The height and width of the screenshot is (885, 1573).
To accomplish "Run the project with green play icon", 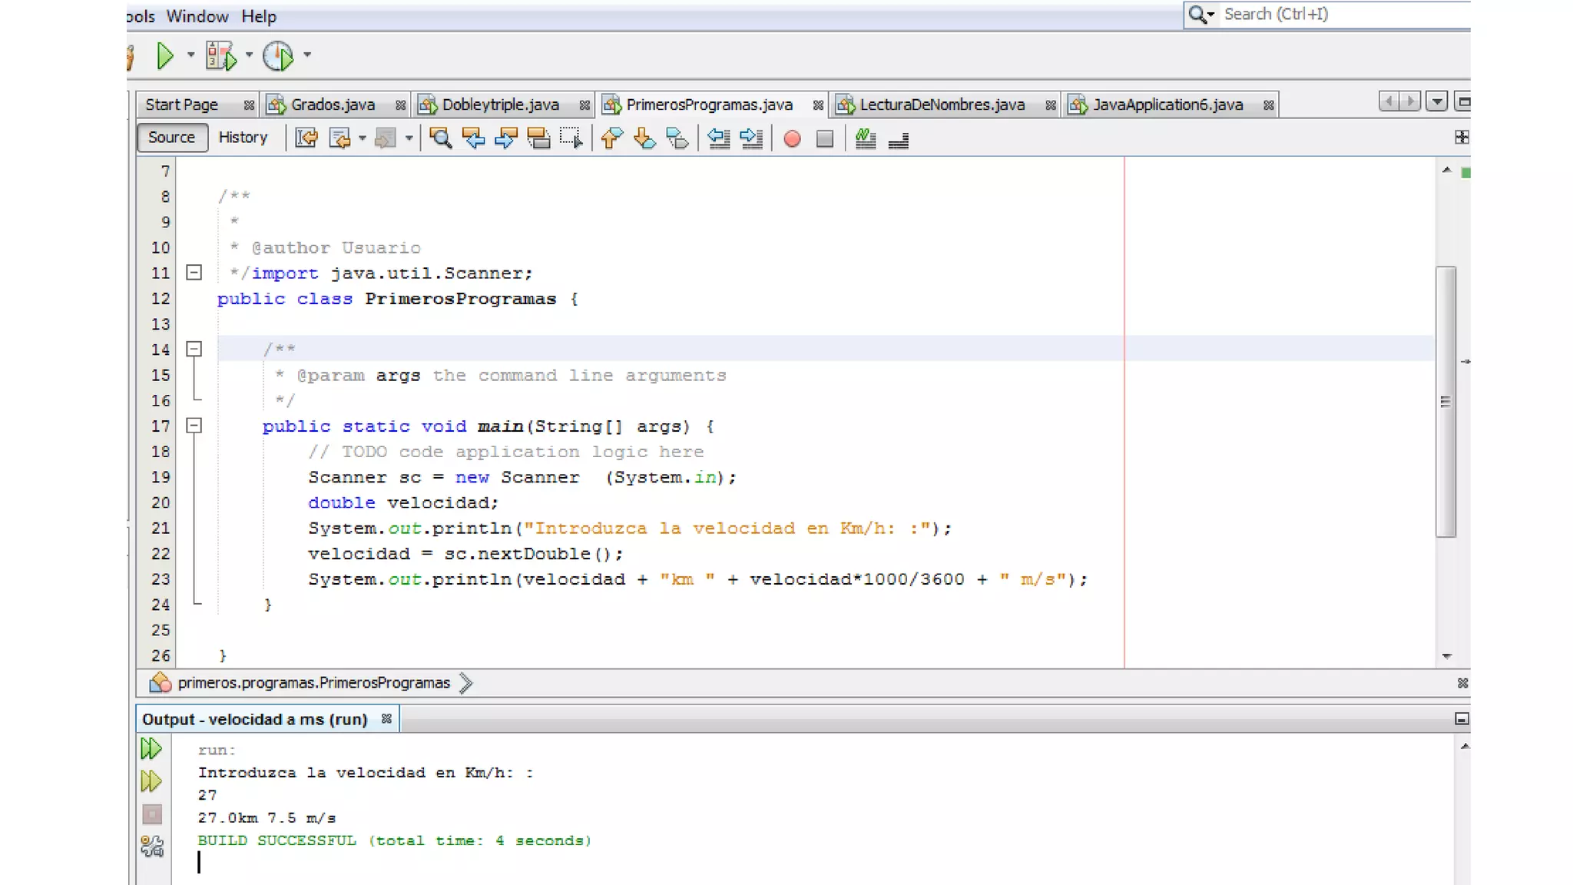I will pos(164,55).
